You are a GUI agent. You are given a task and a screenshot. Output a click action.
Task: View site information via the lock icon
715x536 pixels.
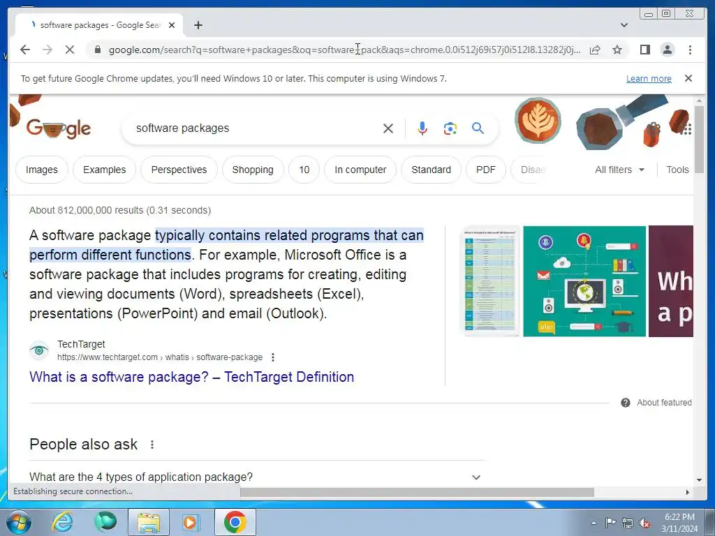pyautogui.click(x=98, y=50)
